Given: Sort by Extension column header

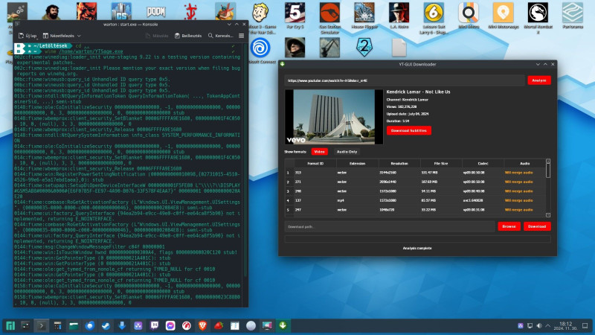Looking at the screenshot, I should click(357, 163).
